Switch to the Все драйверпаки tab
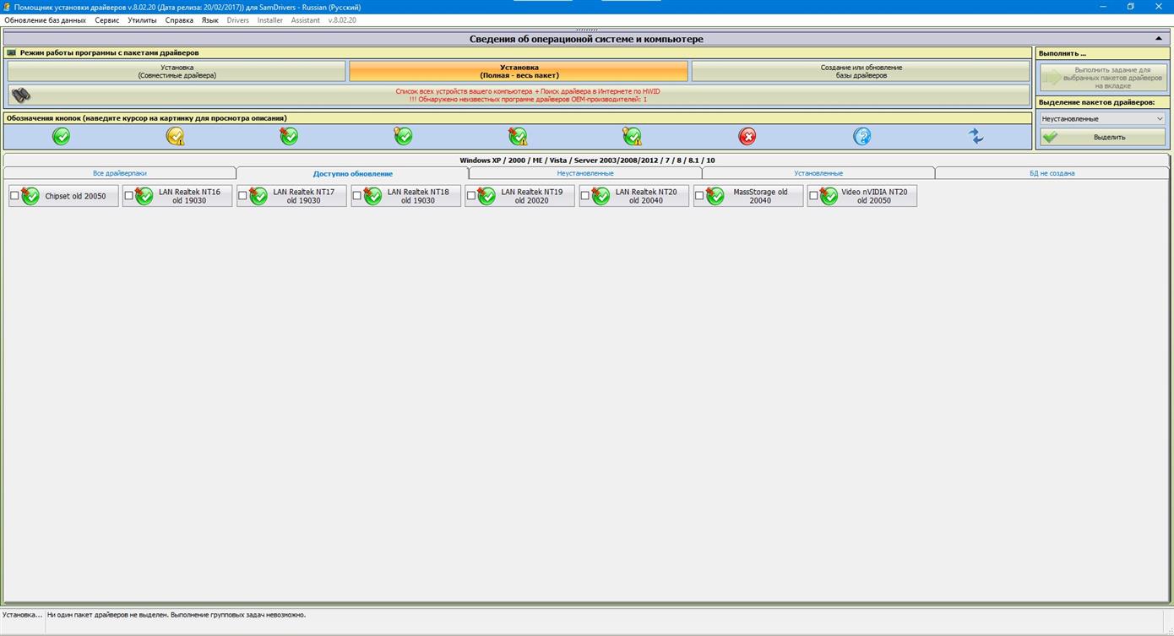Screen dimensions: 1174x636 (x=120, y=173)
